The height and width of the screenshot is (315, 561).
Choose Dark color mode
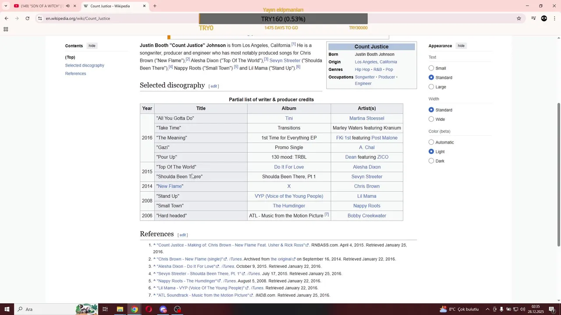click(431, 161)
